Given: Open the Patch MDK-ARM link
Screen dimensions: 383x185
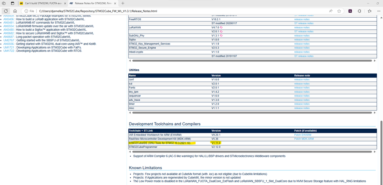Looking at the screenshot, I should 304,139.
